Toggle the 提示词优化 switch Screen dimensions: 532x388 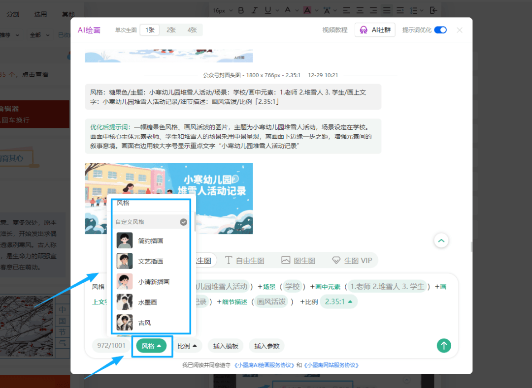440,30
